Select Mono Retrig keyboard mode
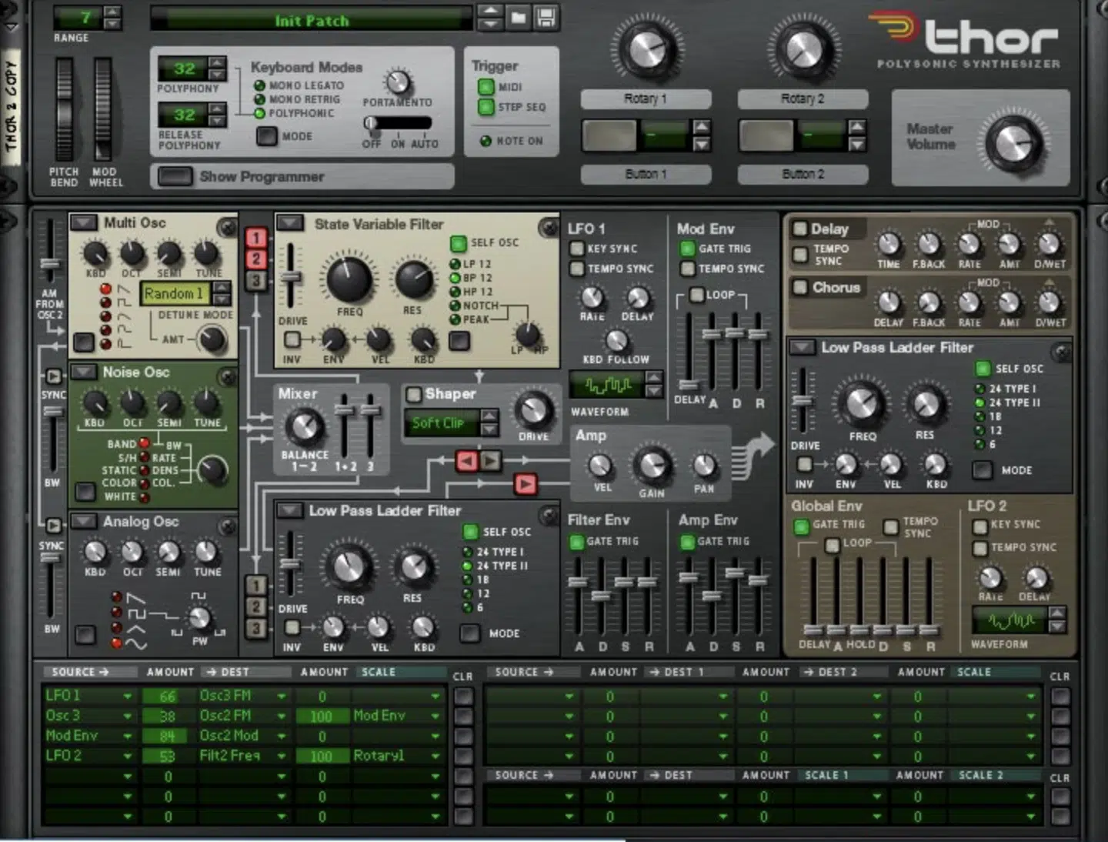 pyautogui.click(x=260, y=100)
